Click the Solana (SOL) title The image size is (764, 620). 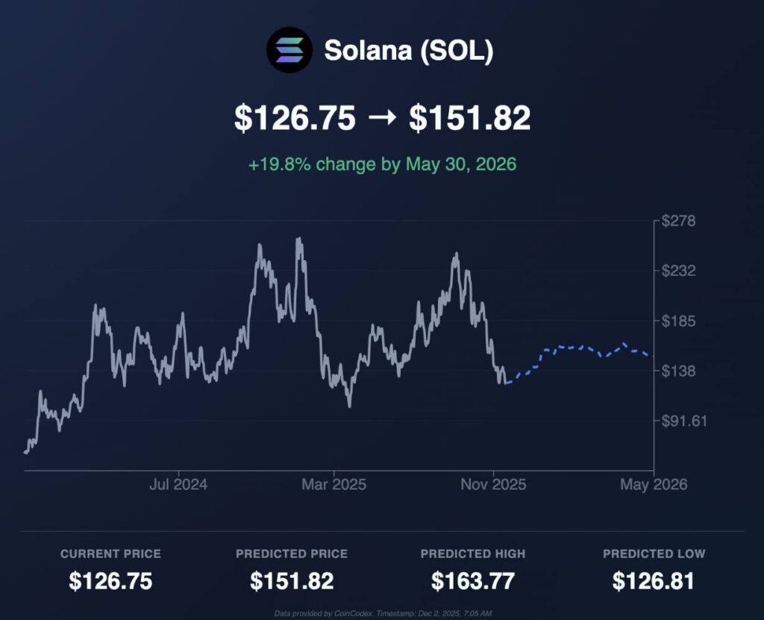pyautogui.click(x=408, y=51)
